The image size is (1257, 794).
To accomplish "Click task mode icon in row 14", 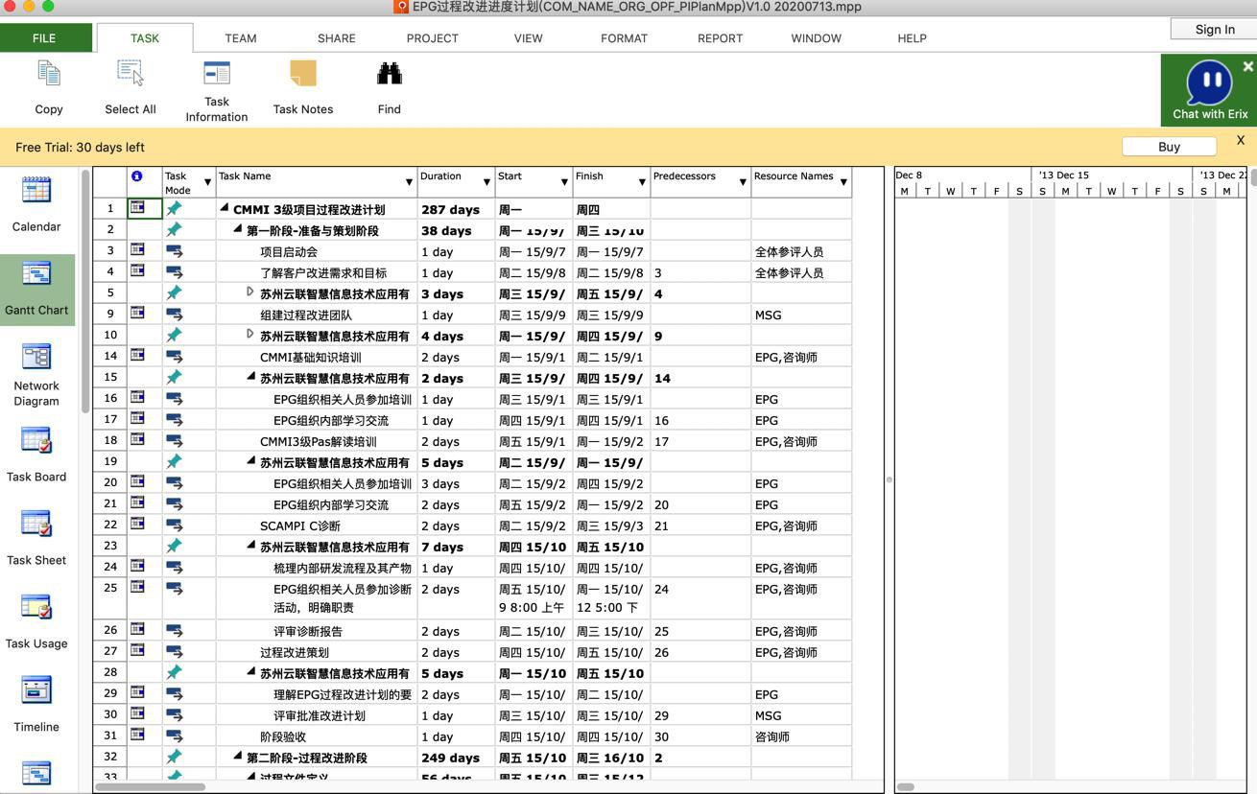I will click(x=174, y=357).
